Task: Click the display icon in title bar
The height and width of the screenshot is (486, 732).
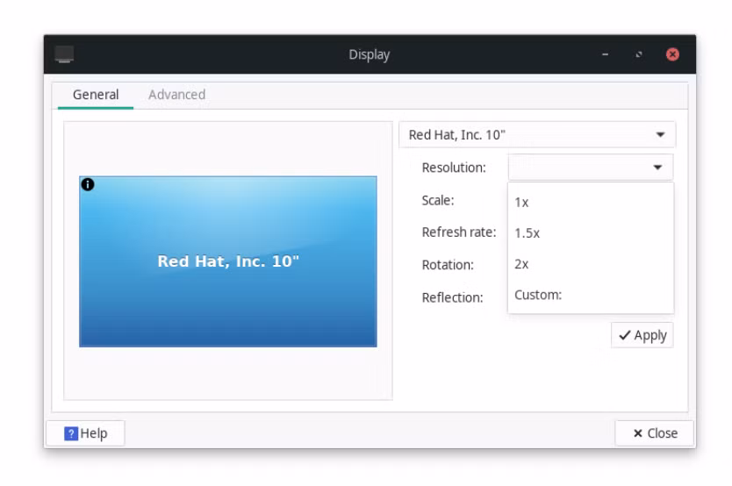Action: click(64, 54)
